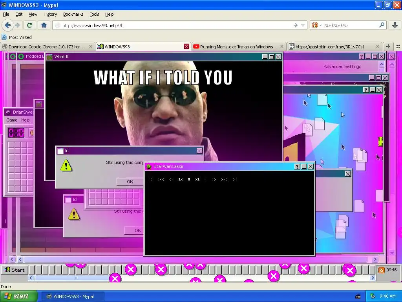Image resolution: width=402 pixels, height=302 pixels.
Task: Click the triple fast-forward >>> control
Action: [224, 179]
